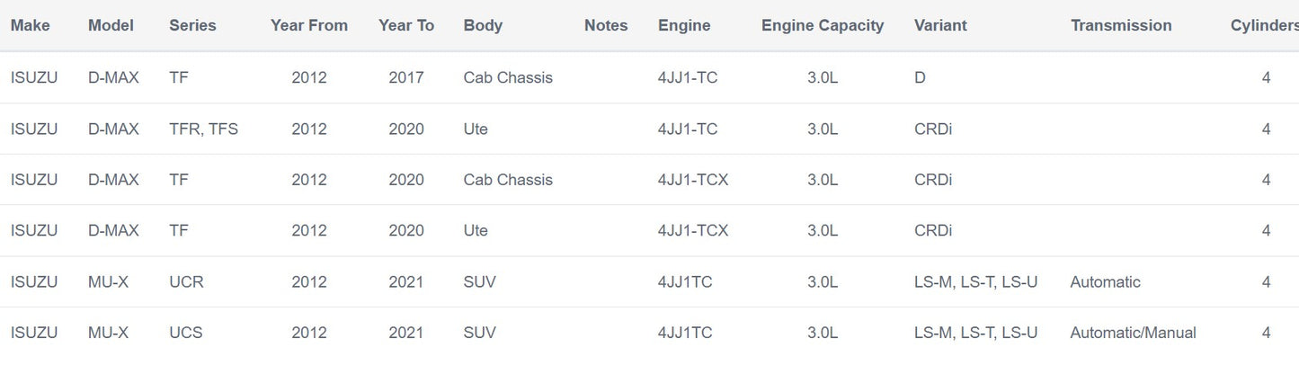The width and height of the screenshot is (1299, 365).
Task: Click the Automatic transmission cell
Action: (x=1105, y=282)
